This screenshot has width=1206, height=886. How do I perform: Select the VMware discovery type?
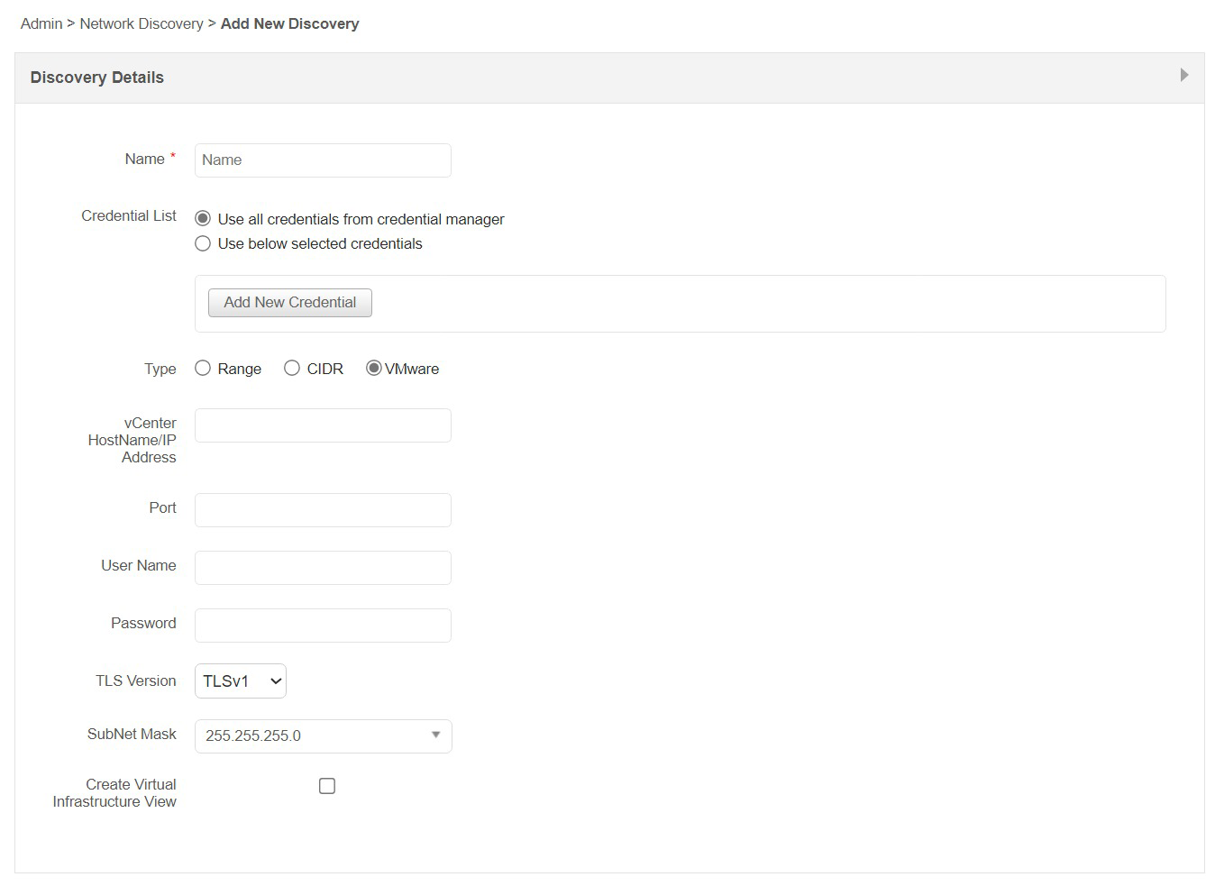[x=373, y=368]
